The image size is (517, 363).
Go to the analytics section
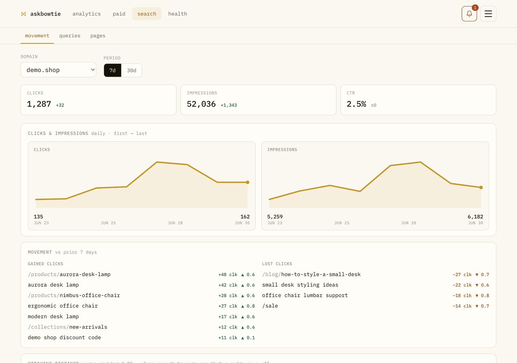point(87,14)
